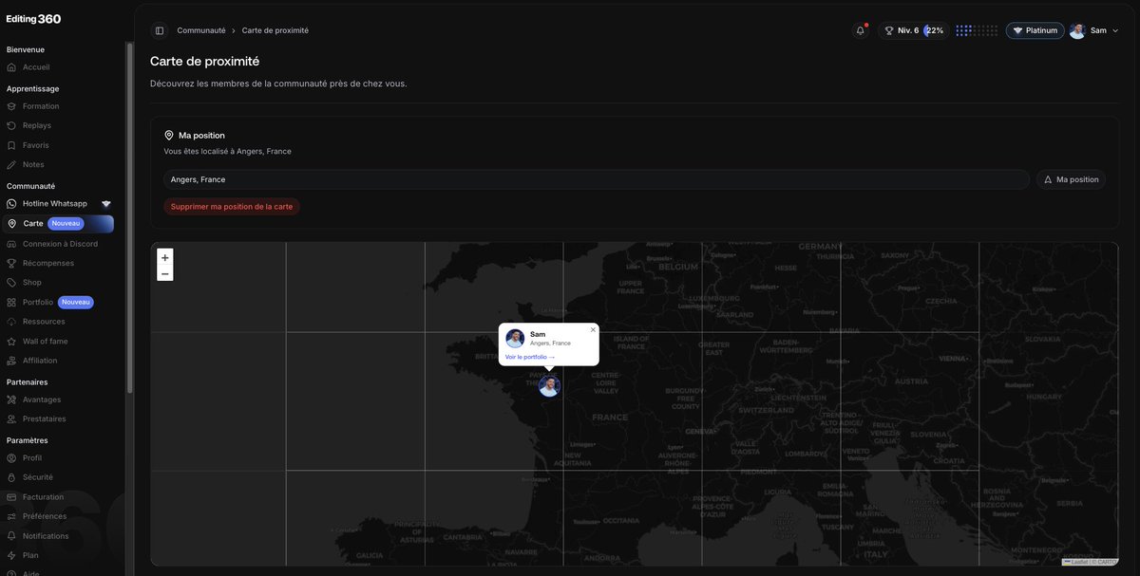Click Sam's avatar marker on map
1140x576 pixels.
(x=549, y=386)
